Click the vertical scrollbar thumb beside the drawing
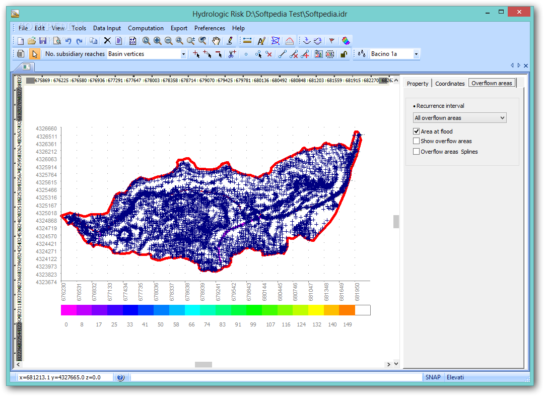This screenshot has width=544, height=396. pos(396,221)
